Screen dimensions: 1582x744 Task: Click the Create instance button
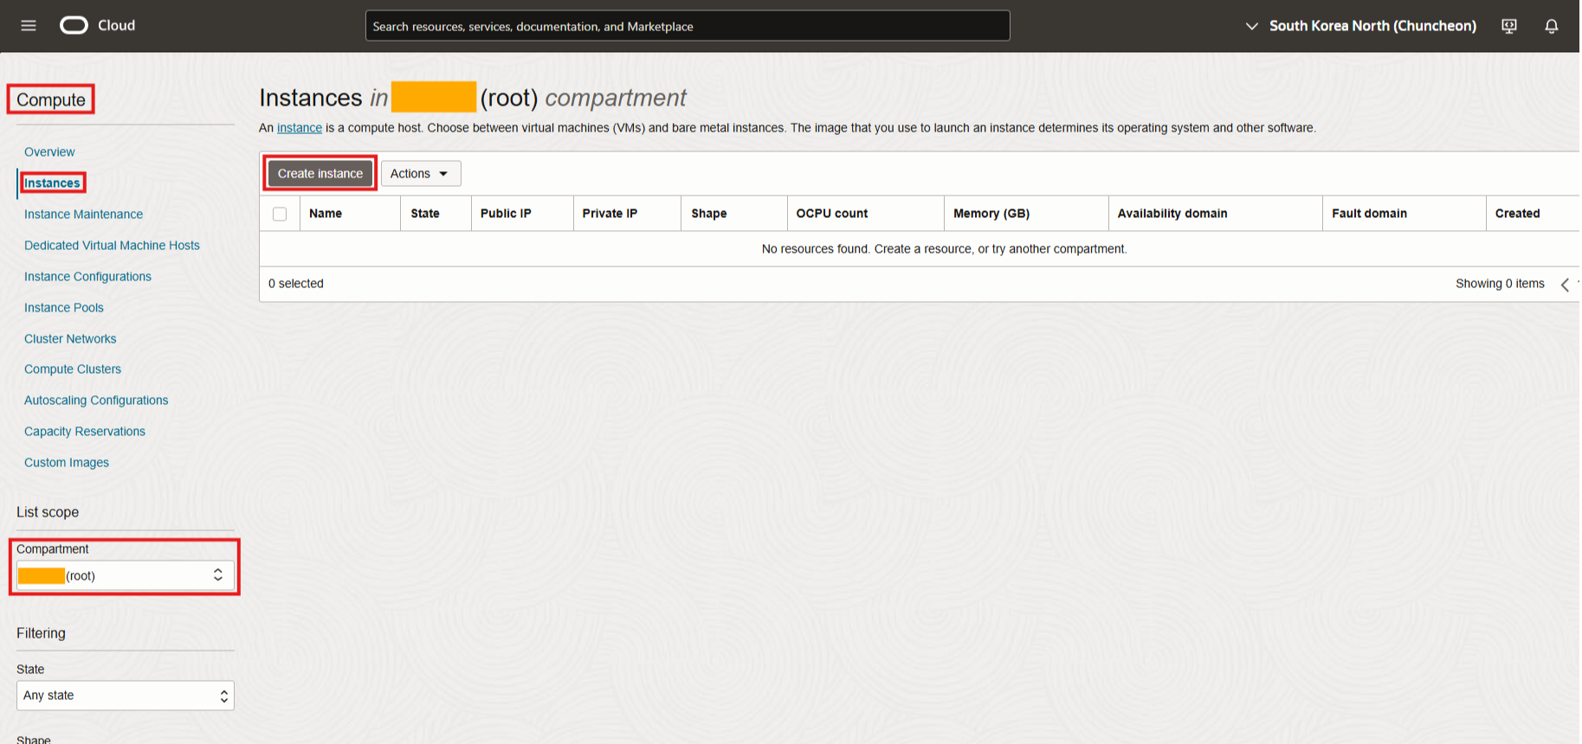tap(320, 174)
